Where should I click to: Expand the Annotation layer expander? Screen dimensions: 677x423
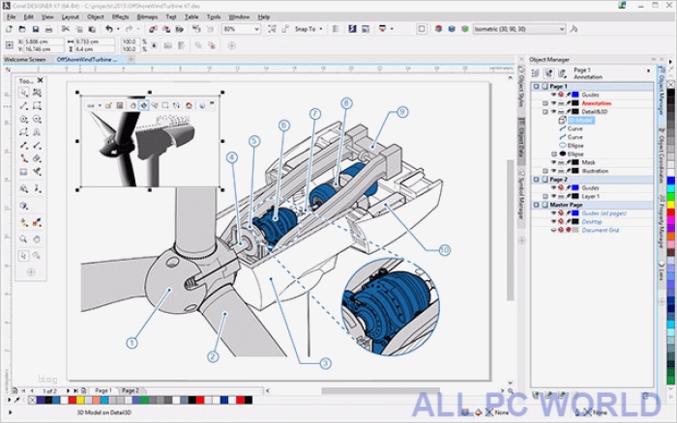tap(545, 103)
